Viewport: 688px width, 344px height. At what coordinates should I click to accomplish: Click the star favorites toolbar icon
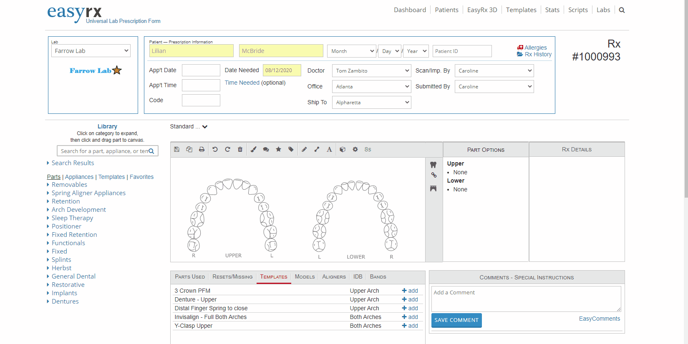[x=278, y=149]
